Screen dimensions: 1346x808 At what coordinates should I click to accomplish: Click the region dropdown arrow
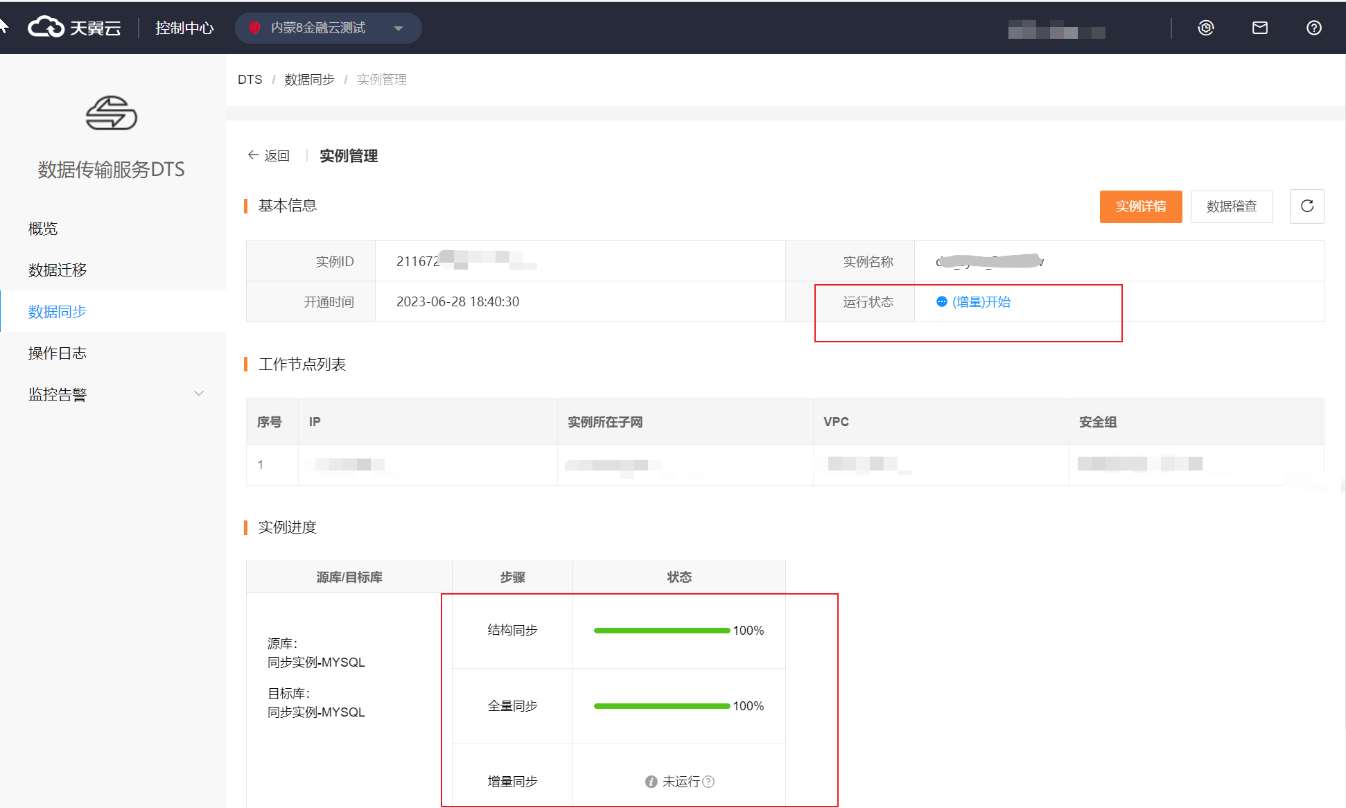(x=399, y=28)
